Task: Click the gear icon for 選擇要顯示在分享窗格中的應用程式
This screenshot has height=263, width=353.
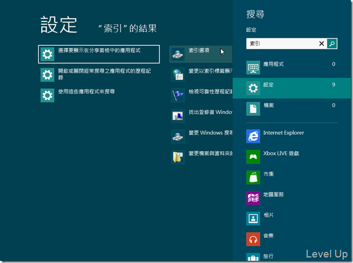Action: pyautogui.click(x=47, y=54)
